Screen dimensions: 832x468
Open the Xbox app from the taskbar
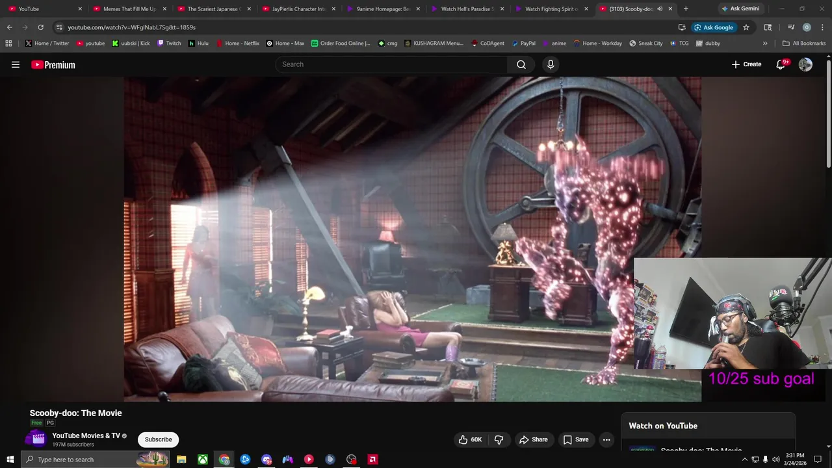tap(203, 460)
